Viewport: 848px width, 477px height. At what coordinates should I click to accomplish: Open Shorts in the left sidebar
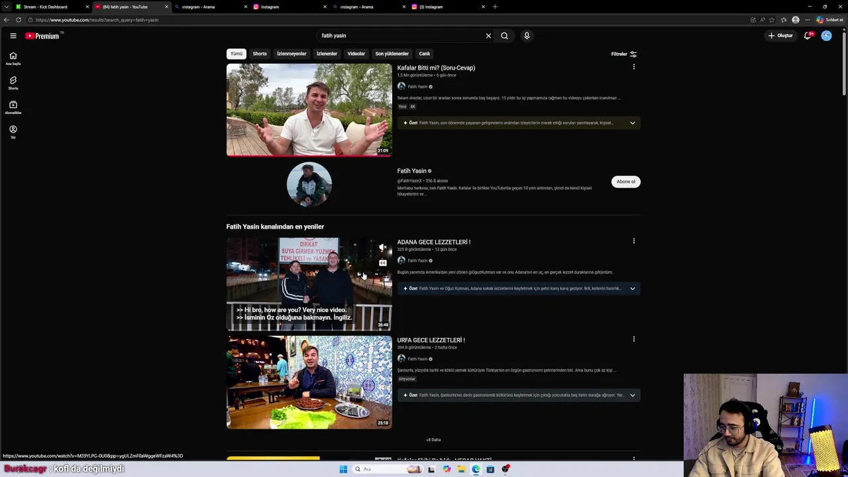(13, 83)
